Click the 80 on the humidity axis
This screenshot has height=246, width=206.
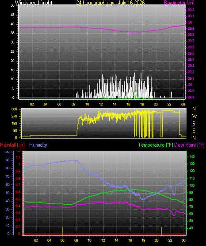tap(8, 168)
